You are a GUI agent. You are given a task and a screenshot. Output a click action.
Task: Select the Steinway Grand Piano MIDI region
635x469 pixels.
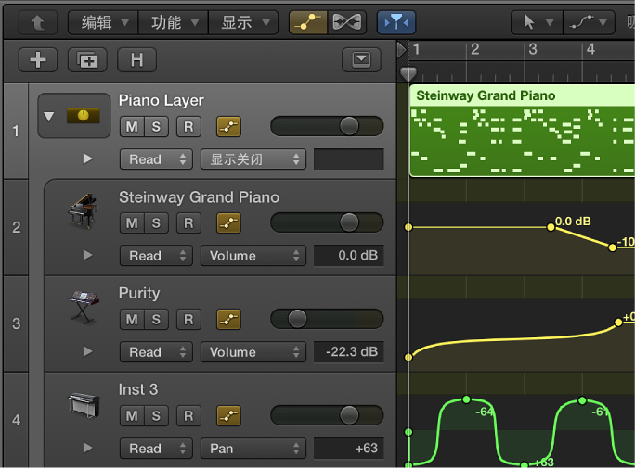click(x=522, y=131)
